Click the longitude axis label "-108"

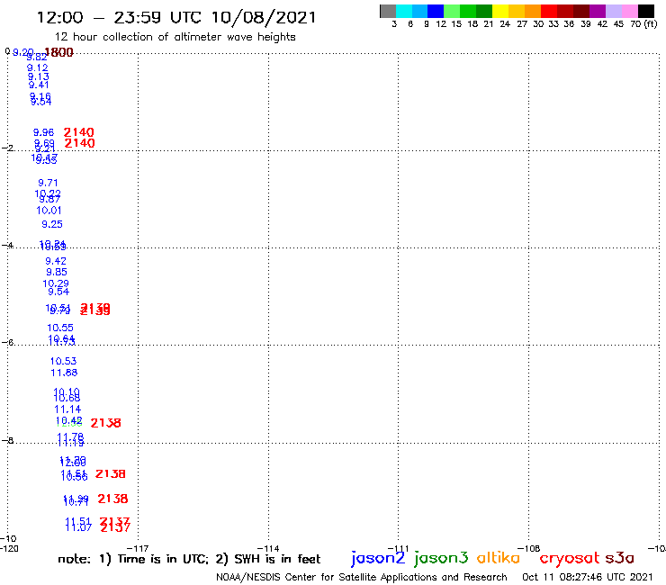pos(529,548)
